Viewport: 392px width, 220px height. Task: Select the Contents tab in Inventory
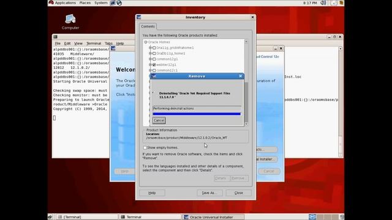pos(148,26)
